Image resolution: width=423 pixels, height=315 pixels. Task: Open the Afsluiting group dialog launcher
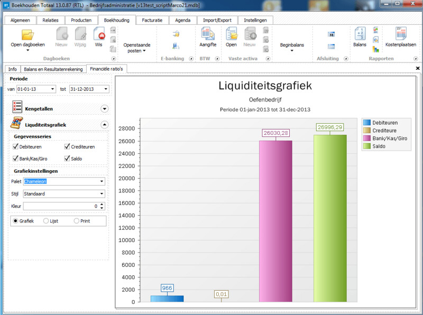point(346,59)
